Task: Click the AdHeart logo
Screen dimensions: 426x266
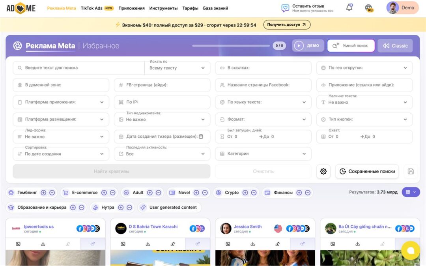Action: click(x=21, y=8)
